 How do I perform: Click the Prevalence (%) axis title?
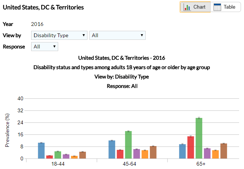(7, 130)
